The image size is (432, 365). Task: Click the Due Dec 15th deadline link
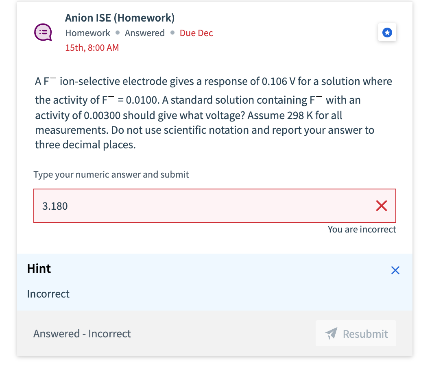196,33
